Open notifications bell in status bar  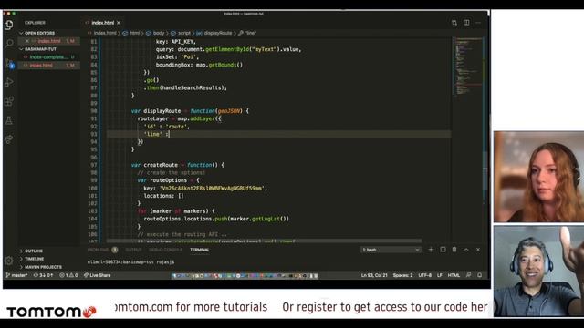tap(480, 275)
